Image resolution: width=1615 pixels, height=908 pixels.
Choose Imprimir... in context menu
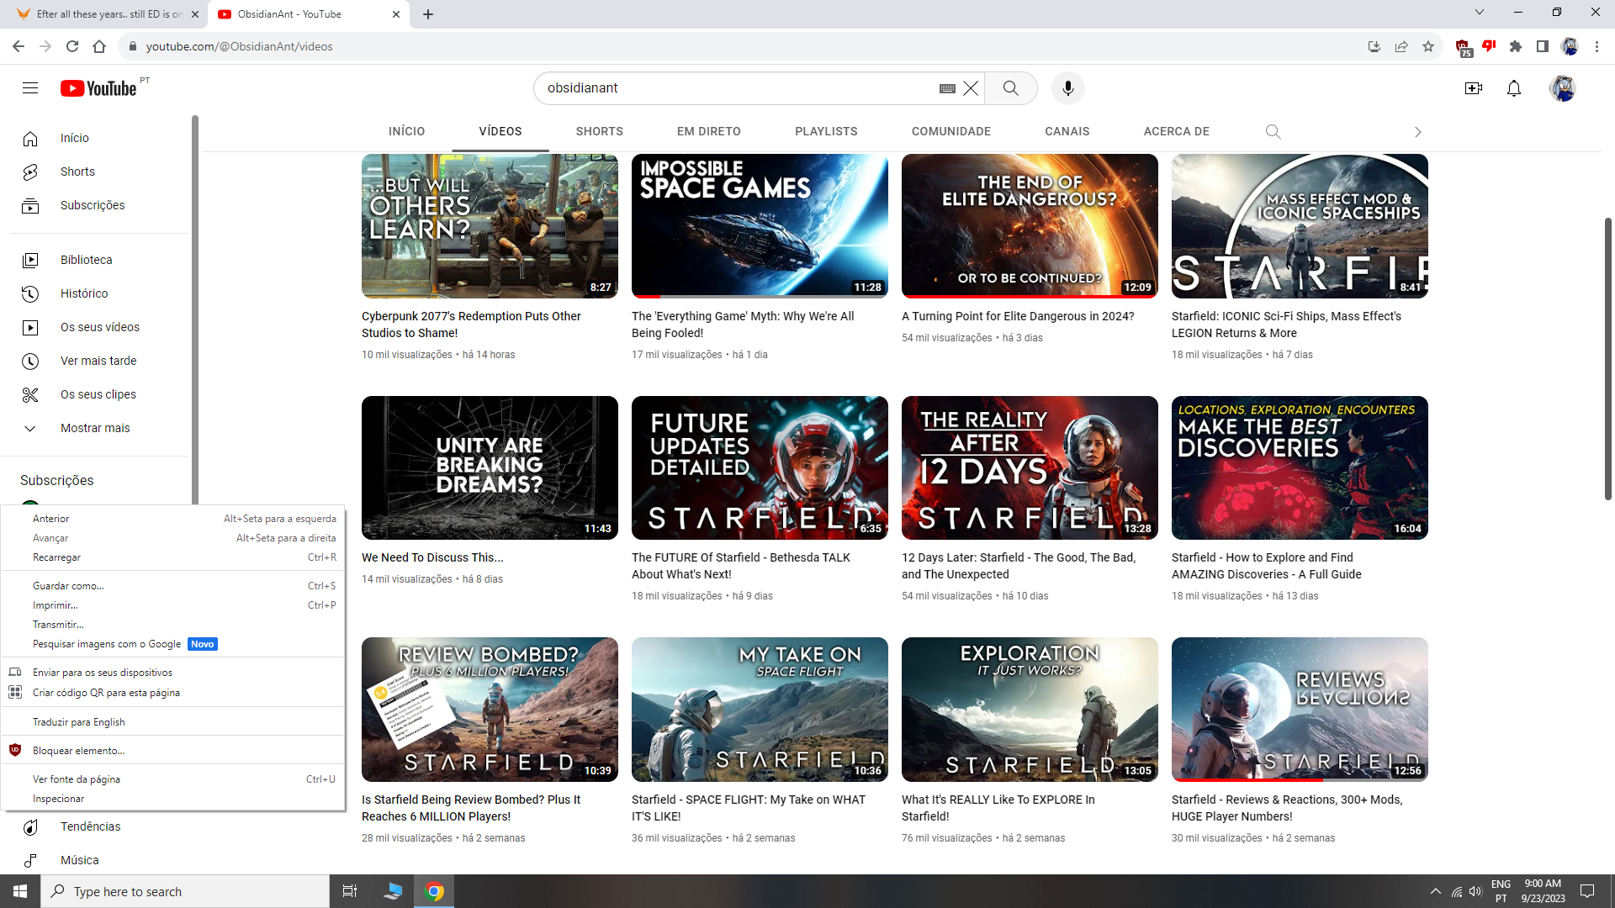[172, 605]
